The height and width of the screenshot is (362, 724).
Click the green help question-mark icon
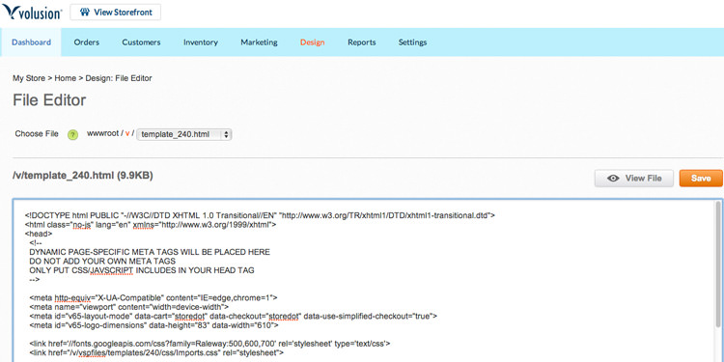click(x=73, y=135)
